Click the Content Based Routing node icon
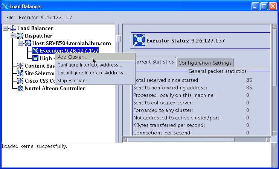Screen dimensions: 279x169 pyautogui.click(x=20, y=66)
